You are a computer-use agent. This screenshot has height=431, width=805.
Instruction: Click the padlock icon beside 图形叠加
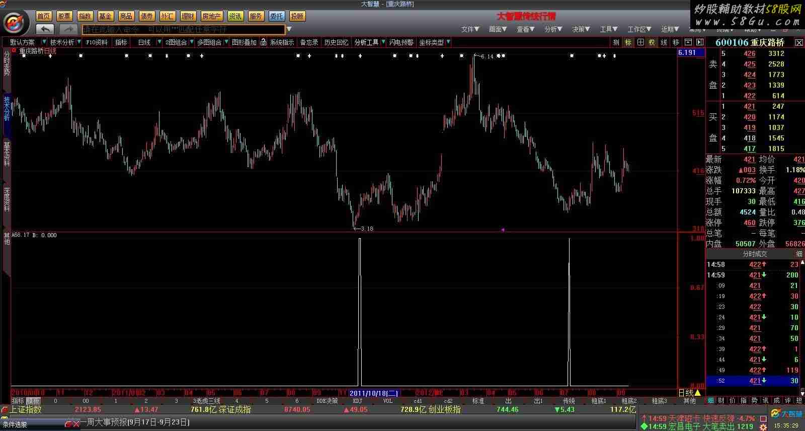(x=263, y=42)
